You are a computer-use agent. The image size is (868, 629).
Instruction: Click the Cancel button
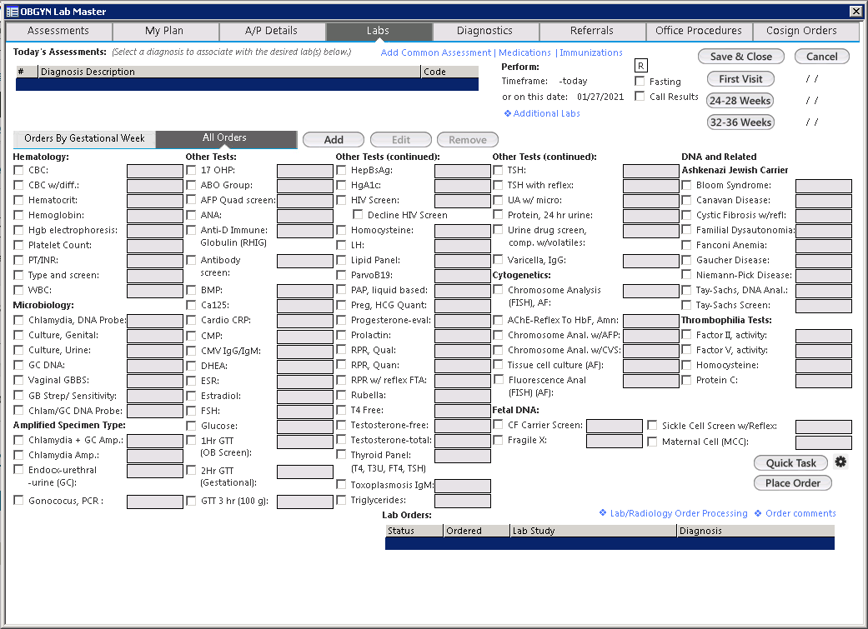click(821, 57)
